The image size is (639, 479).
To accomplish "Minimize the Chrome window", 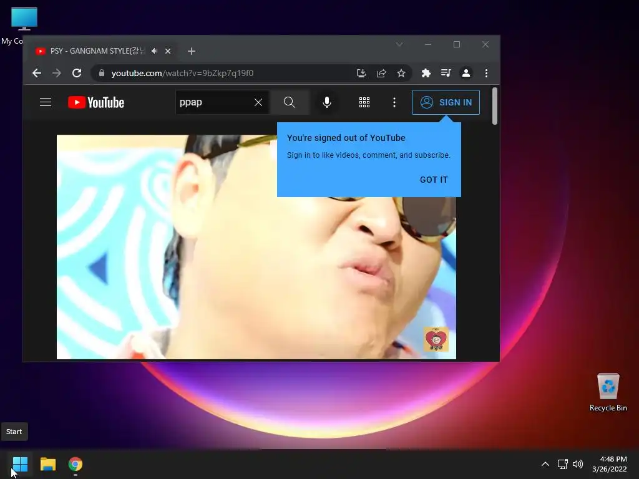I will click(x=428, y=44).
